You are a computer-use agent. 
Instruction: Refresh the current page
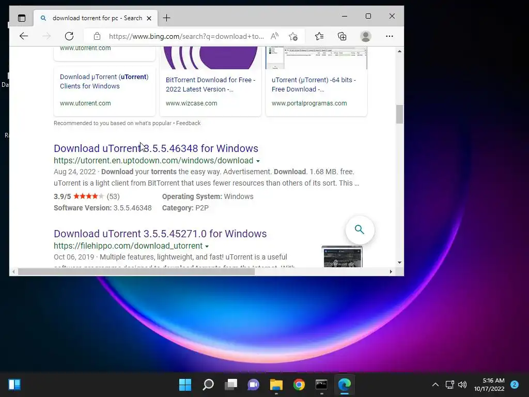pyautogui.click(x=69, y=36)
